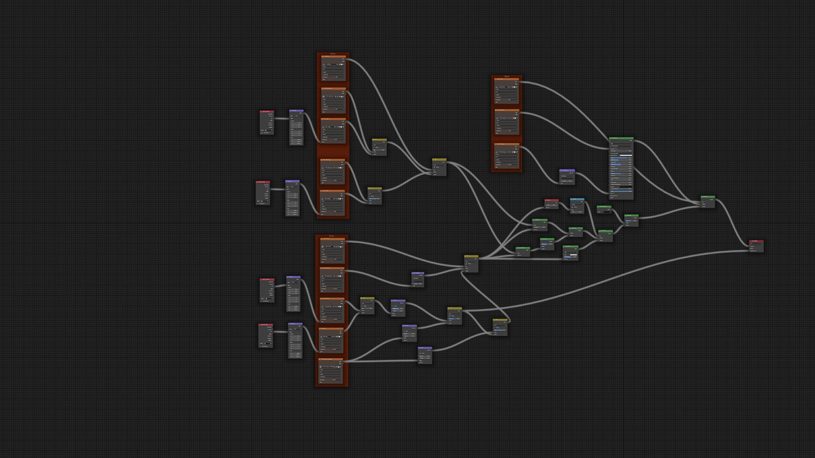Toggle From Instancer checkbox in the lowest Texture Coordinate node
The image size is (815, 458).
[x=261, y=346]
